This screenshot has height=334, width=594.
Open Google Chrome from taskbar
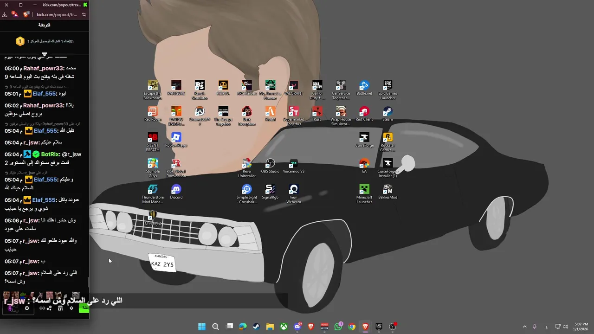[x=352, y=327]
